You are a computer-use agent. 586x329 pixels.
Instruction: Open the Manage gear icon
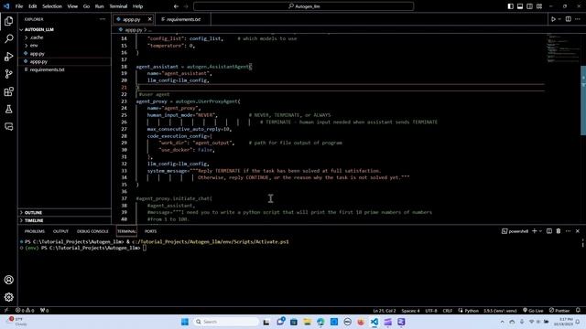pos(9,297)
